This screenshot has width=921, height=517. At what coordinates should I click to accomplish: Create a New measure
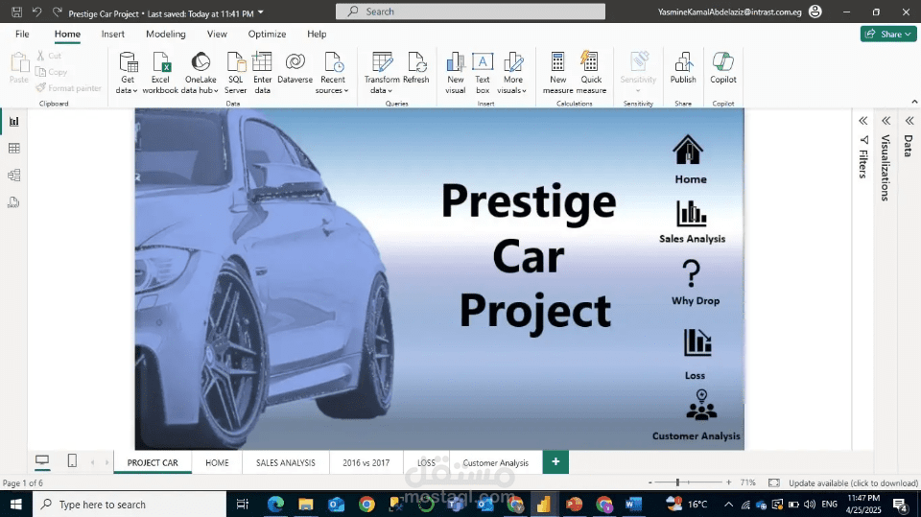[557, 73]
